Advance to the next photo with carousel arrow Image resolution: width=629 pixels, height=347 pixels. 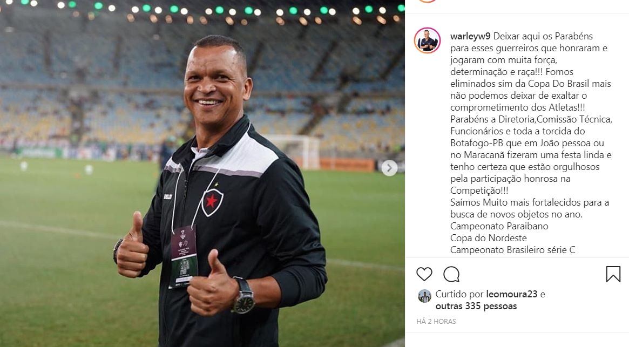point(389,168)
